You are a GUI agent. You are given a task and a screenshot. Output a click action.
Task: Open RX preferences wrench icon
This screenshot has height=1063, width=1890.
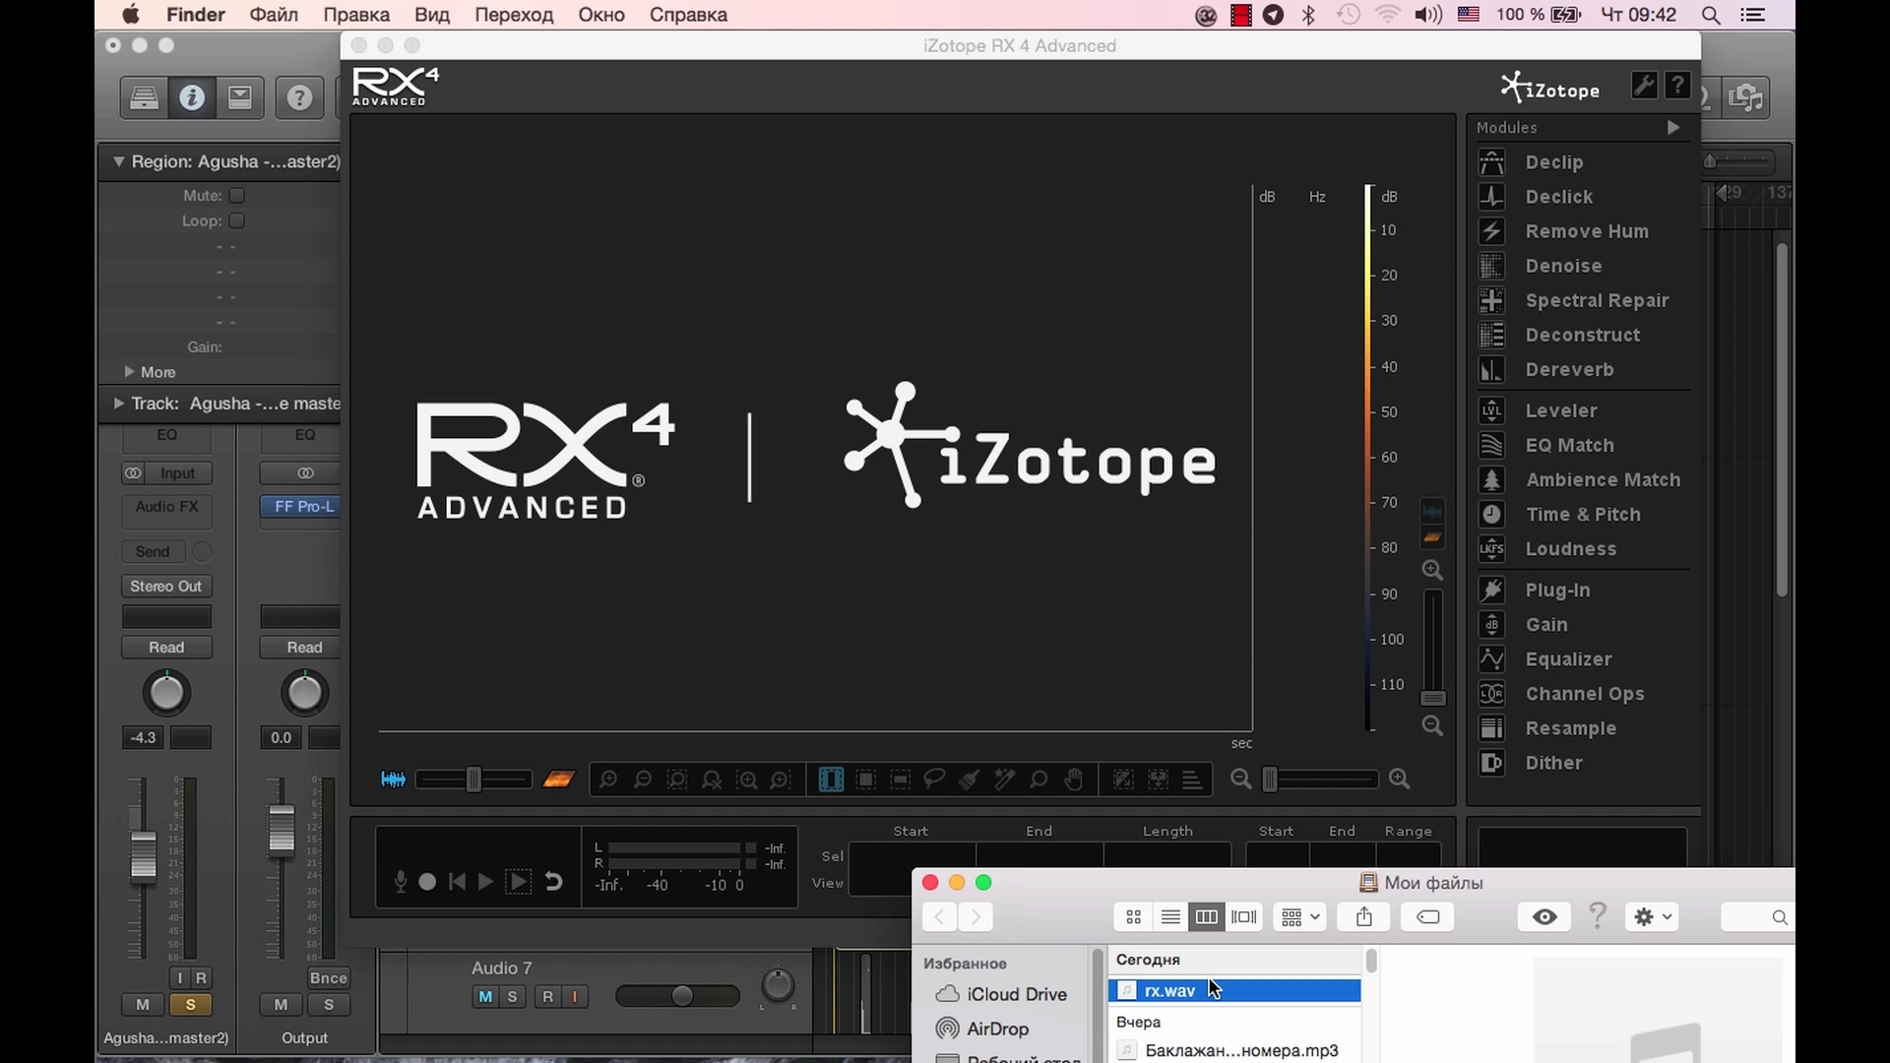tap(1643, 86)
